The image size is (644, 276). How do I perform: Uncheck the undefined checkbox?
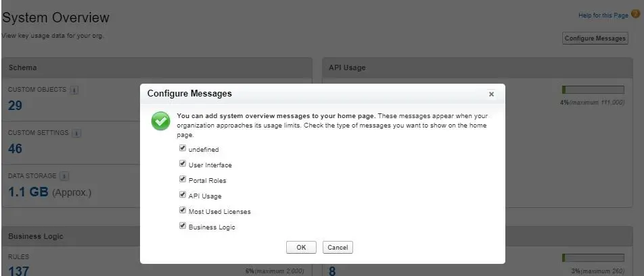(183, 148)
